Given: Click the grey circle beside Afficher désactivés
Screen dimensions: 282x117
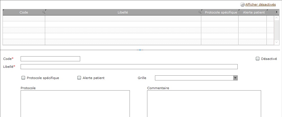Looking at the screenshot, I should coord(242,4).
